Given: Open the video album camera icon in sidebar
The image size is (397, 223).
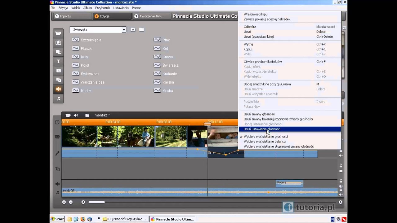Looking at the screenshot, I should (58, 33).
